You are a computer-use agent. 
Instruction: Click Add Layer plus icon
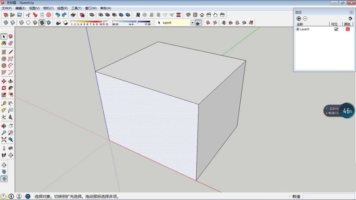pyautogui.click(x=299, y=18)
